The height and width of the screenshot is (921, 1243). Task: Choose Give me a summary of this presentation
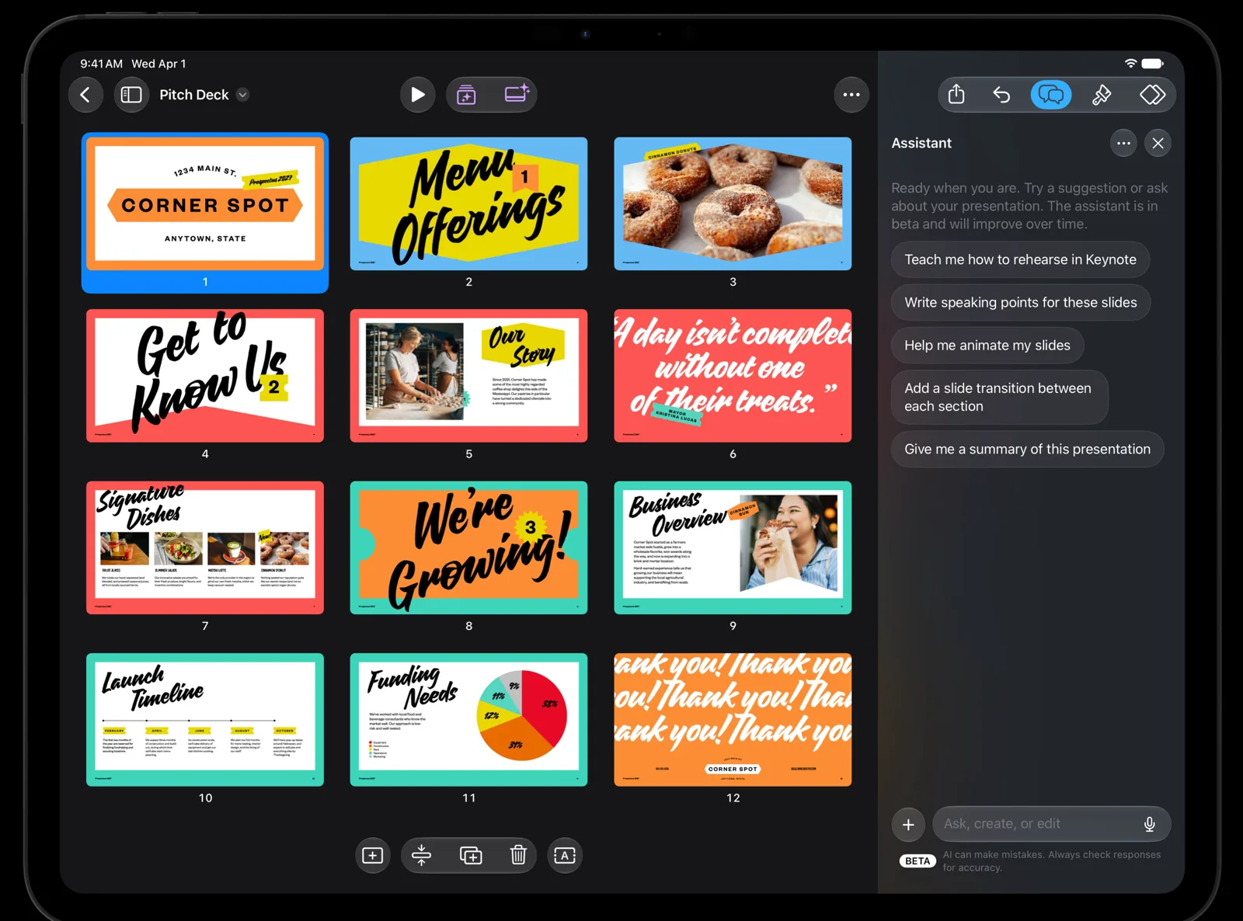click(1027, 449)
